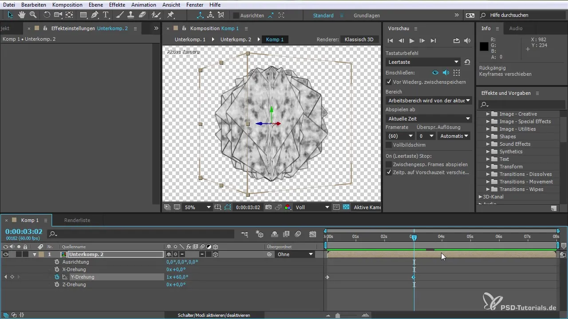Click the Klassisch 3D renderer button
This screenshot has width=568, height=319.
pyautogui.click(x=359, y=39)
